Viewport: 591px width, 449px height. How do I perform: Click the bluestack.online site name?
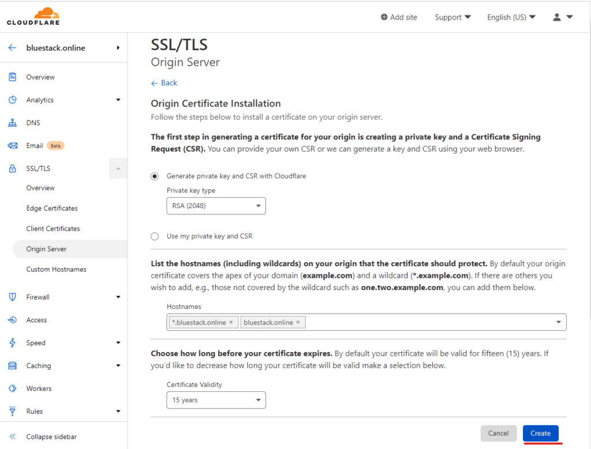coord(56,48)
